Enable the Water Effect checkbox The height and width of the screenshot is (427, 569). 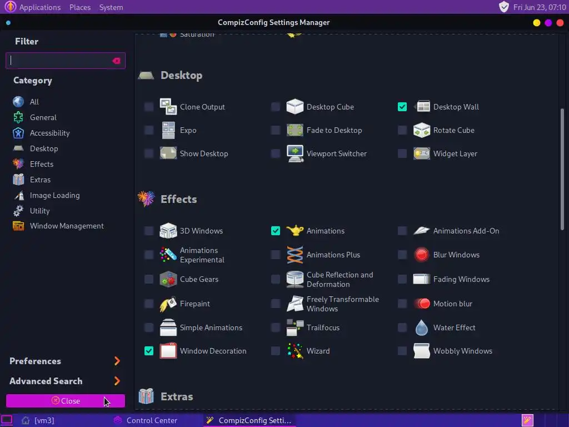[x=402, y=327]
